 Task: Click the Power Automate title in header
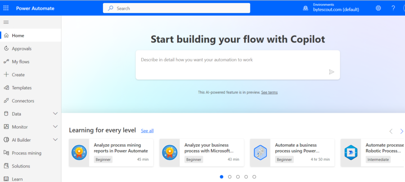[35, 8]
